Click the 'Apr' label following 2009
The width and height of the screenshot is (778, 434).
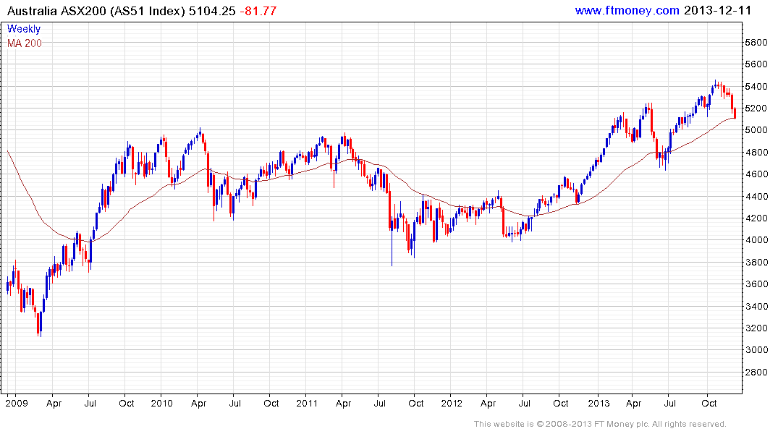pos(54,404)
